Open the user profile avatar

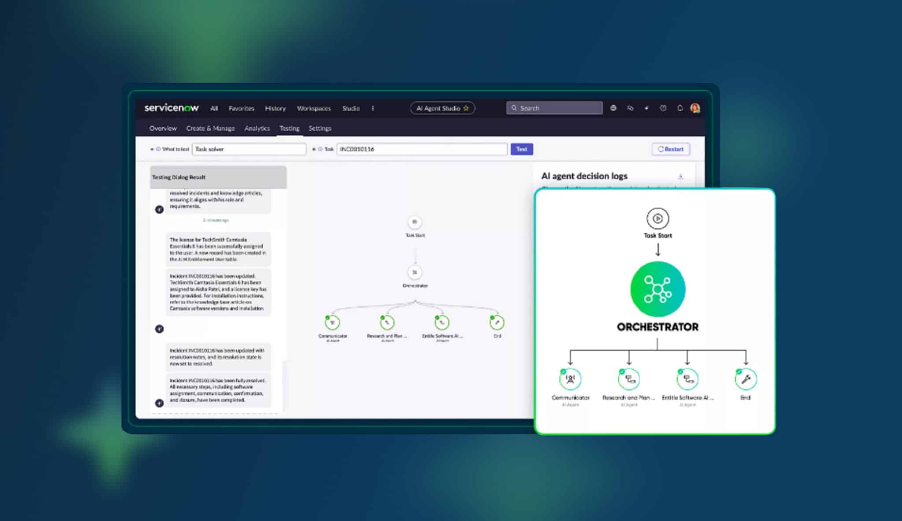[x=695, y=108]
